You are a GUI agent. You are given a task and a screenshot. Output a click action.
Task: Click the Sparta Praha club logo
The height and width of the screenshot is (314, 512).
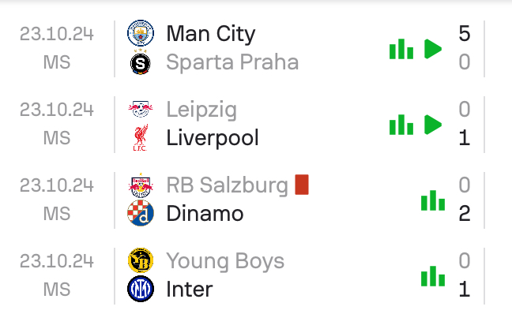pyautogui.click(x=141, y=62)
